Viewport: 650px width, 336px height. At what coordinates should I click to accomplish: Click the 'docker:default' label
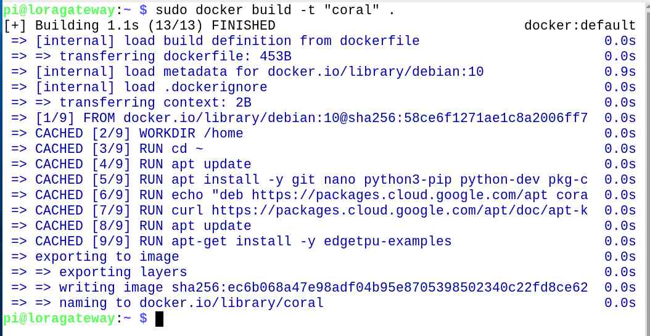pos(580,26)
